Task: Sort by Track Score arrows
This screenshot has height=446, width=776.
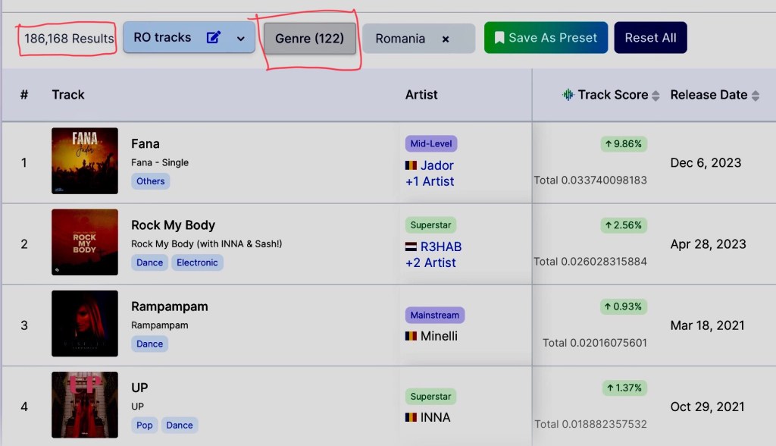Action: click(x=656, y=96)
